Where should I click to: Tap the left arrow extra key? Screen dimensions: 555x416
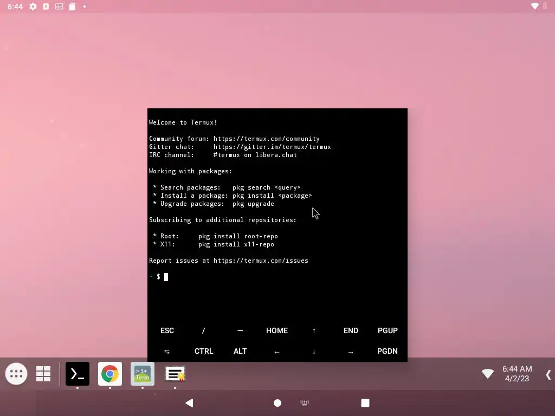coord(277,352)
